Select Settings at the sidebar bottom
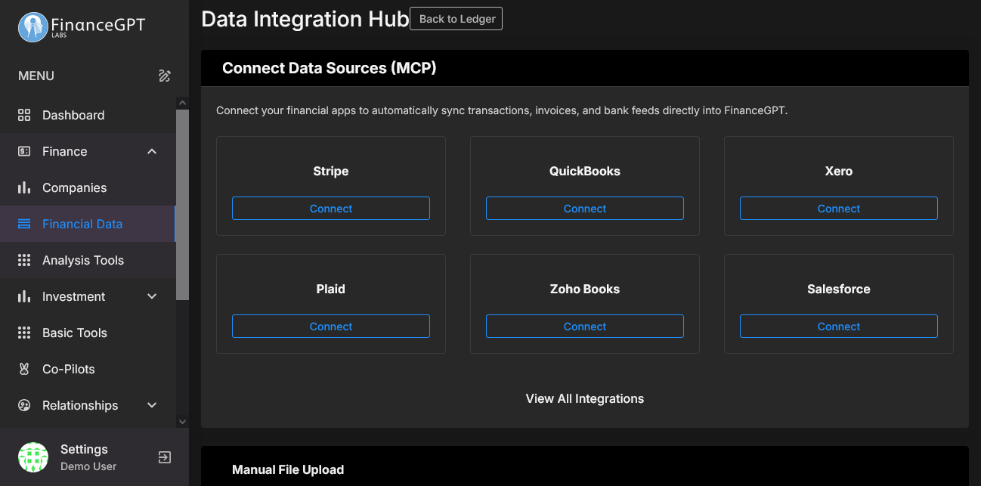The image size is (981, 486). [83, 449]
